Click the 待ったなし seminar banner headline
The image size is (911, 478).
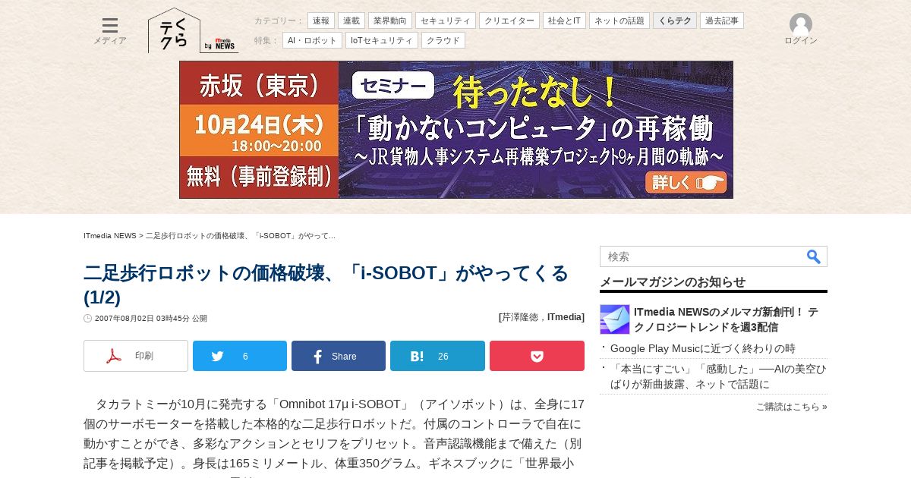(536, 91)
